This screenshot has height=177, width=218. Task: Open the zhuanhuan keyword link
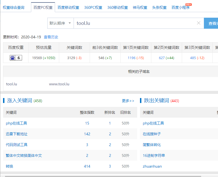click(152, 166)
